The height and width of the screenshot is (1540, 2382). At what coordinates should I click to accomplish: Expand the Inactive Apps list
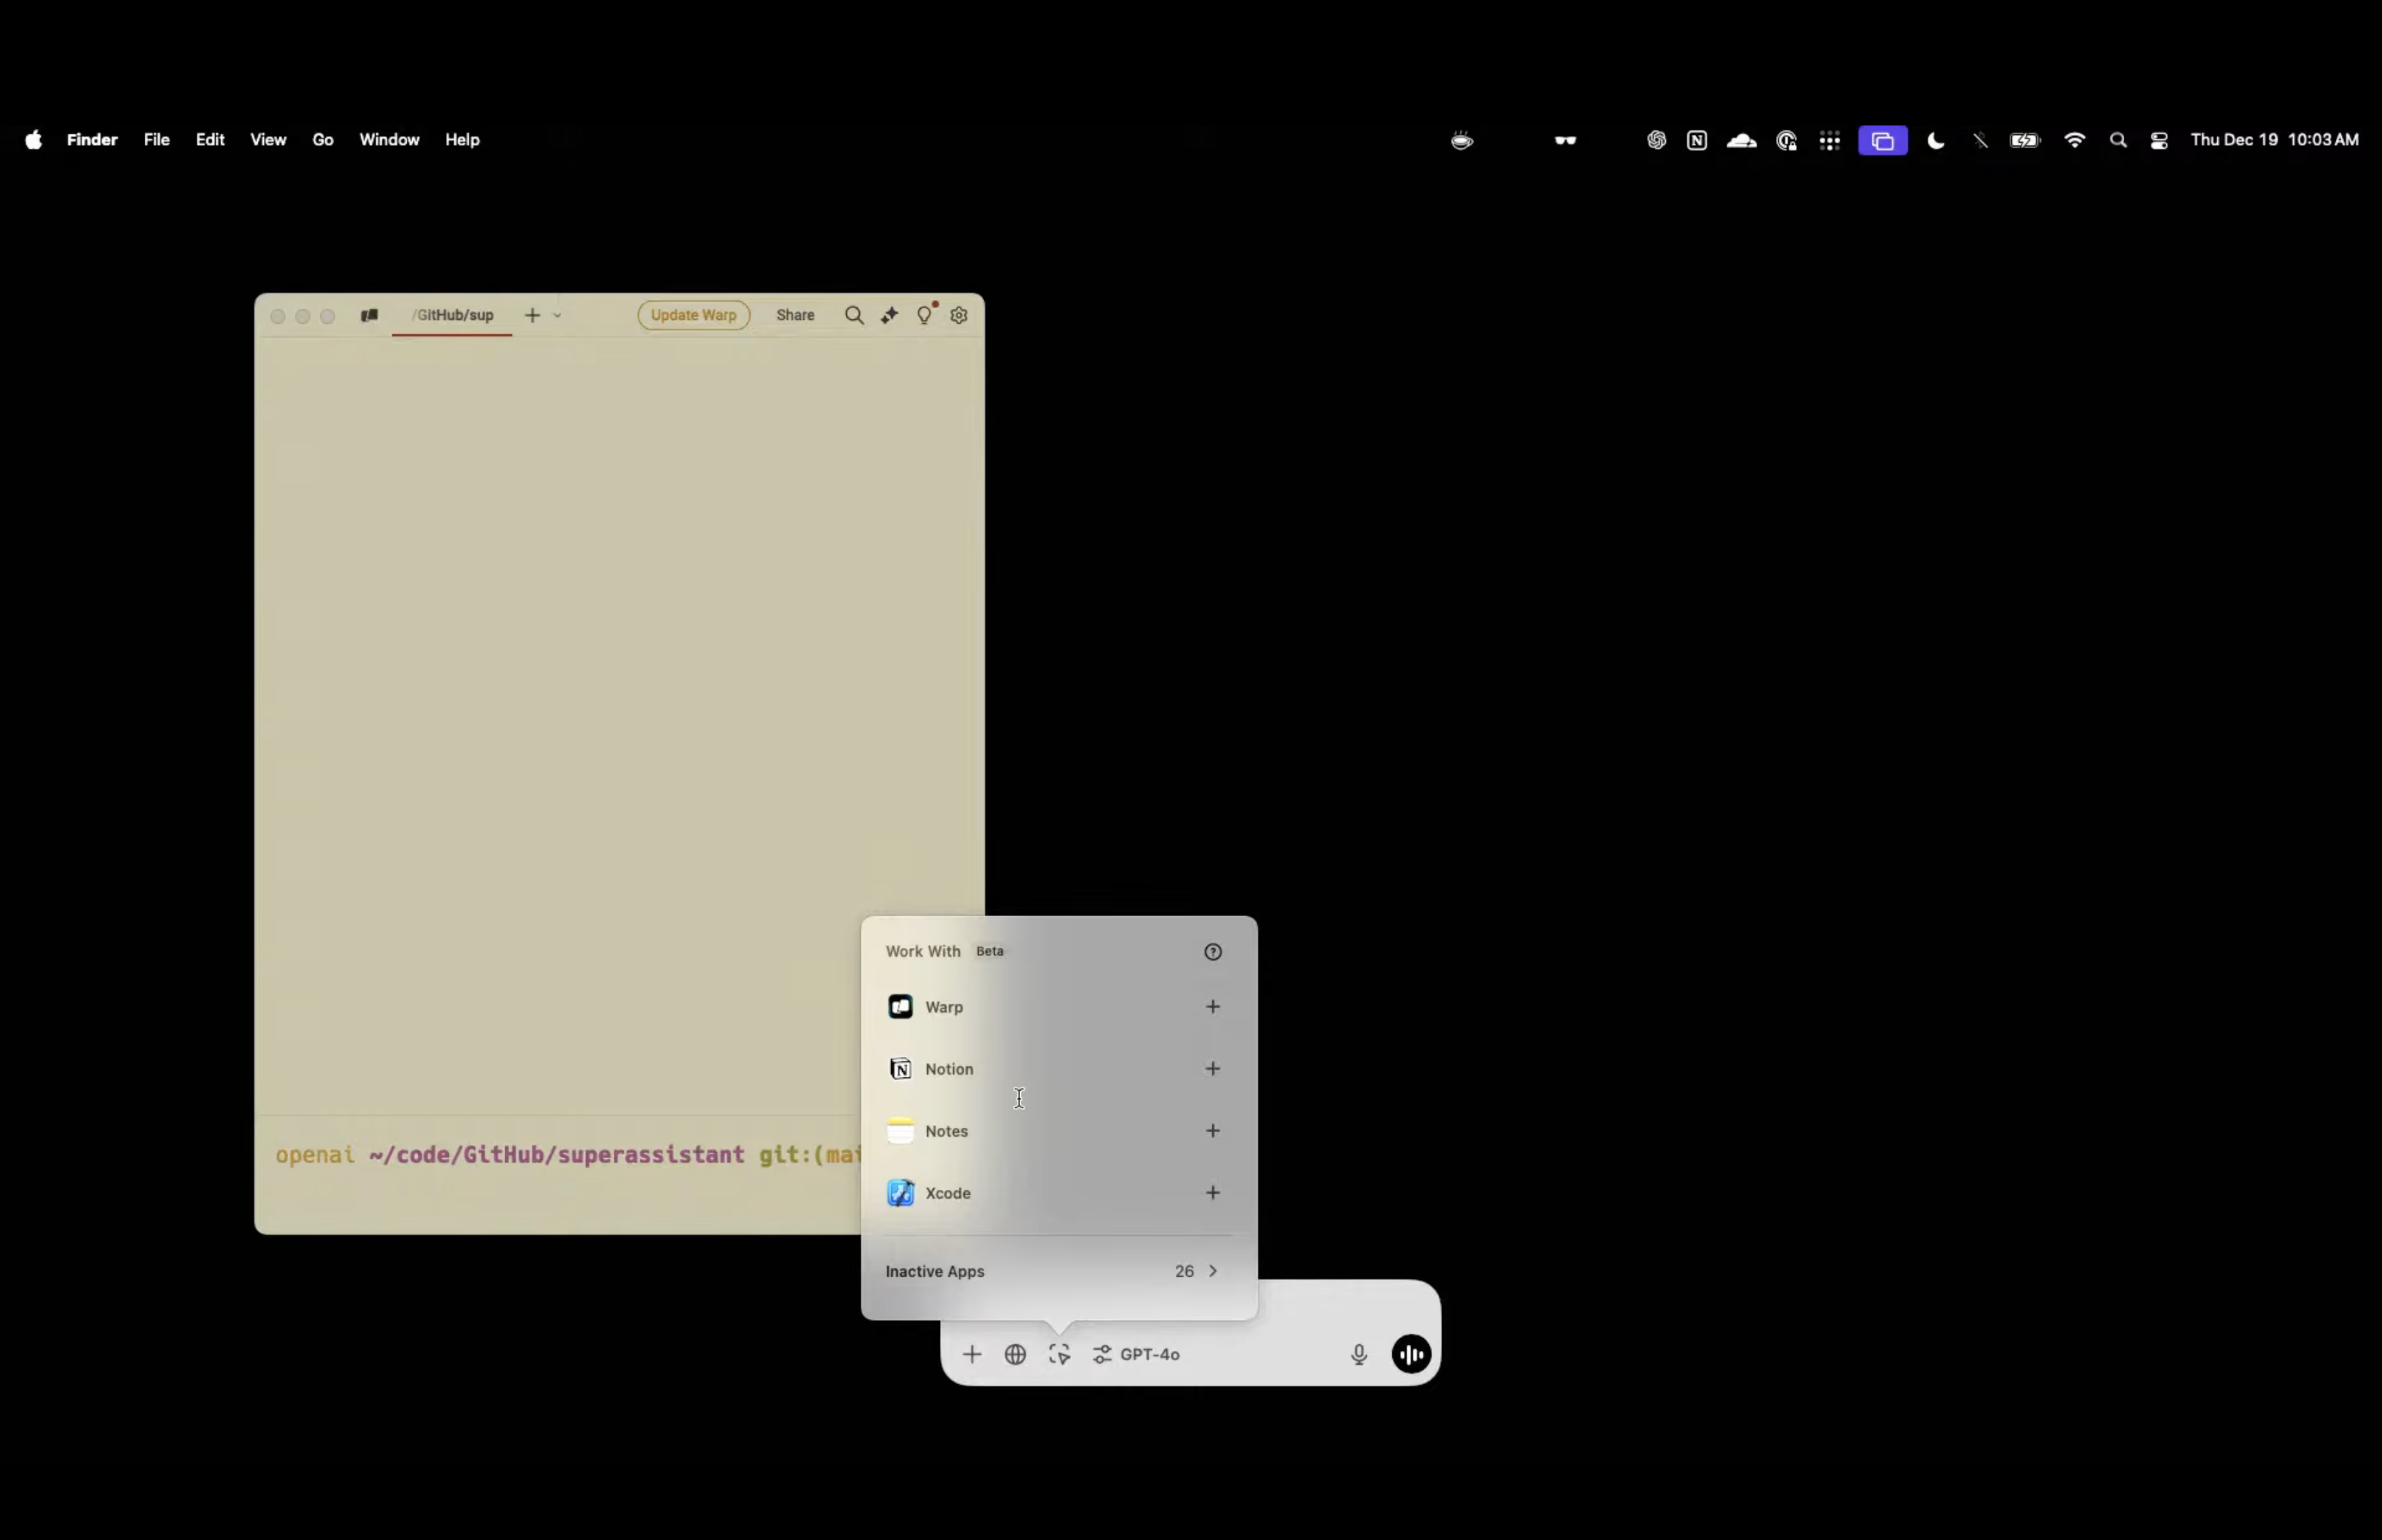[x=1212, y=1272]
